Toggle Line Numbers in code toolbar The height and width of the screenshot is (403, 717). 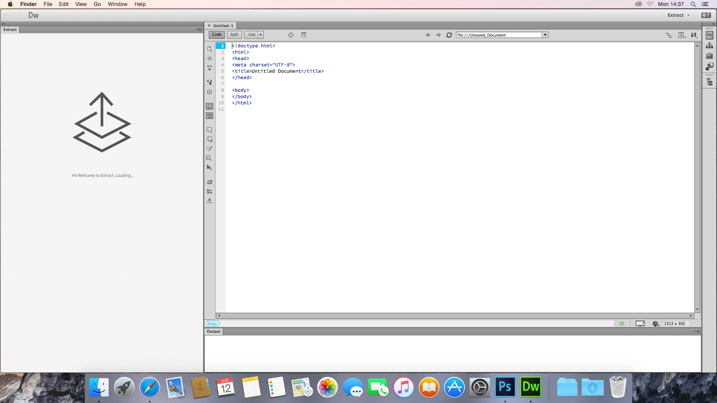click(209, 106)
